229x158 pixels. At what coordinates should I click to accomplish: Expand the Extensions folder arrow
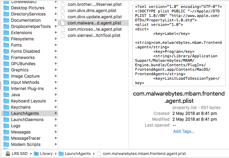pyautogui.click(x=56, y=32)
